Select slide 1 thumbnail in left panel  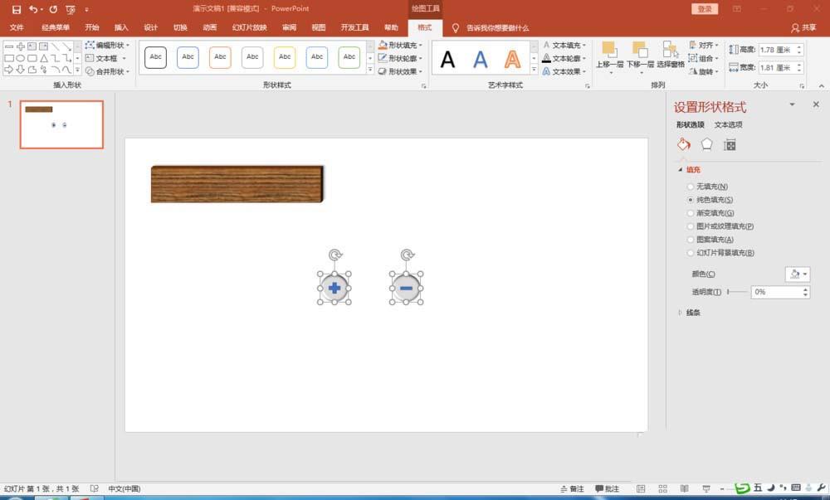(61, 124)
